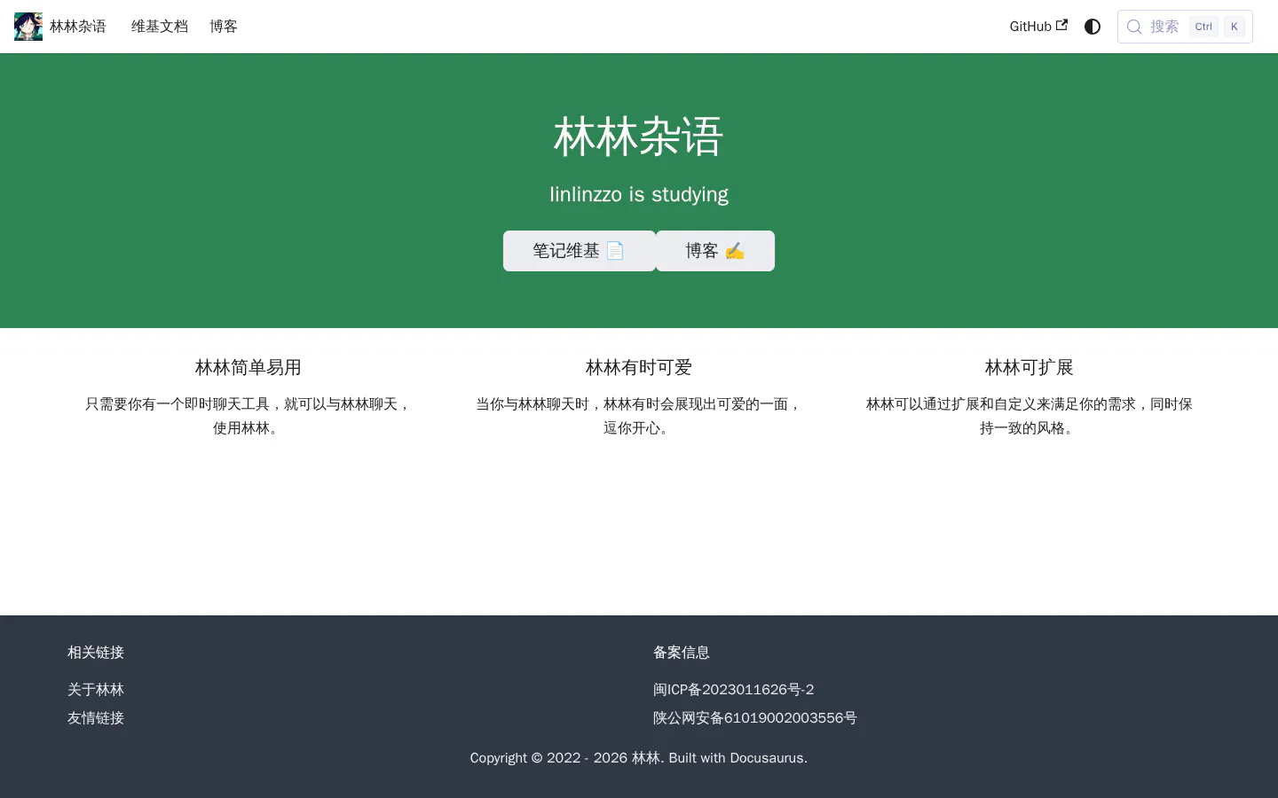Click the K key hint badge
1278x798 pixels.
click(x=1234, y=27)
